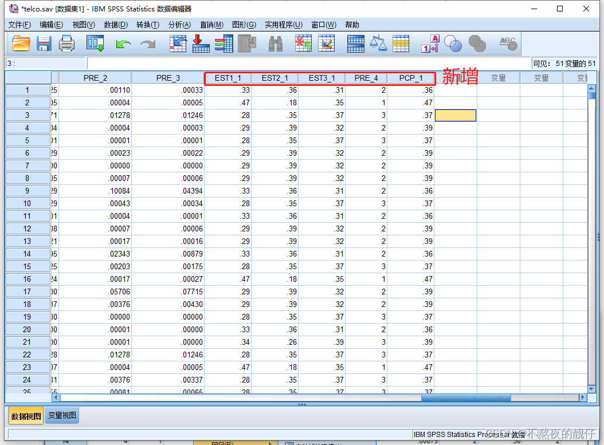Click the Print icon

pyautogui.click(x=66, y=44)
